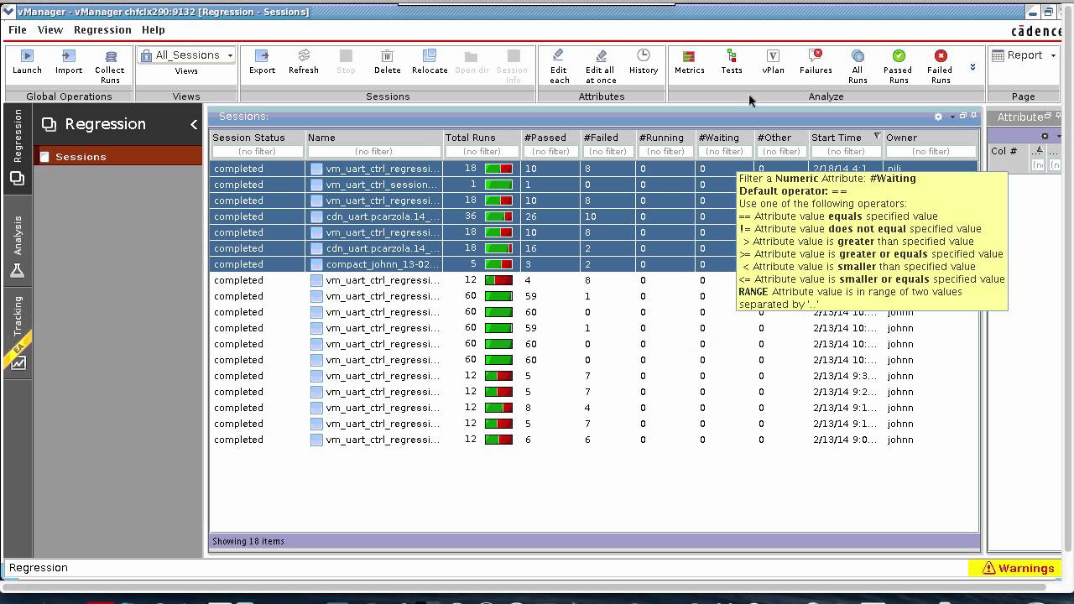Screen dimensions: 1074x604
Task: Open the All_Sessions views dropdown
Action: click(x=186, y=55)
